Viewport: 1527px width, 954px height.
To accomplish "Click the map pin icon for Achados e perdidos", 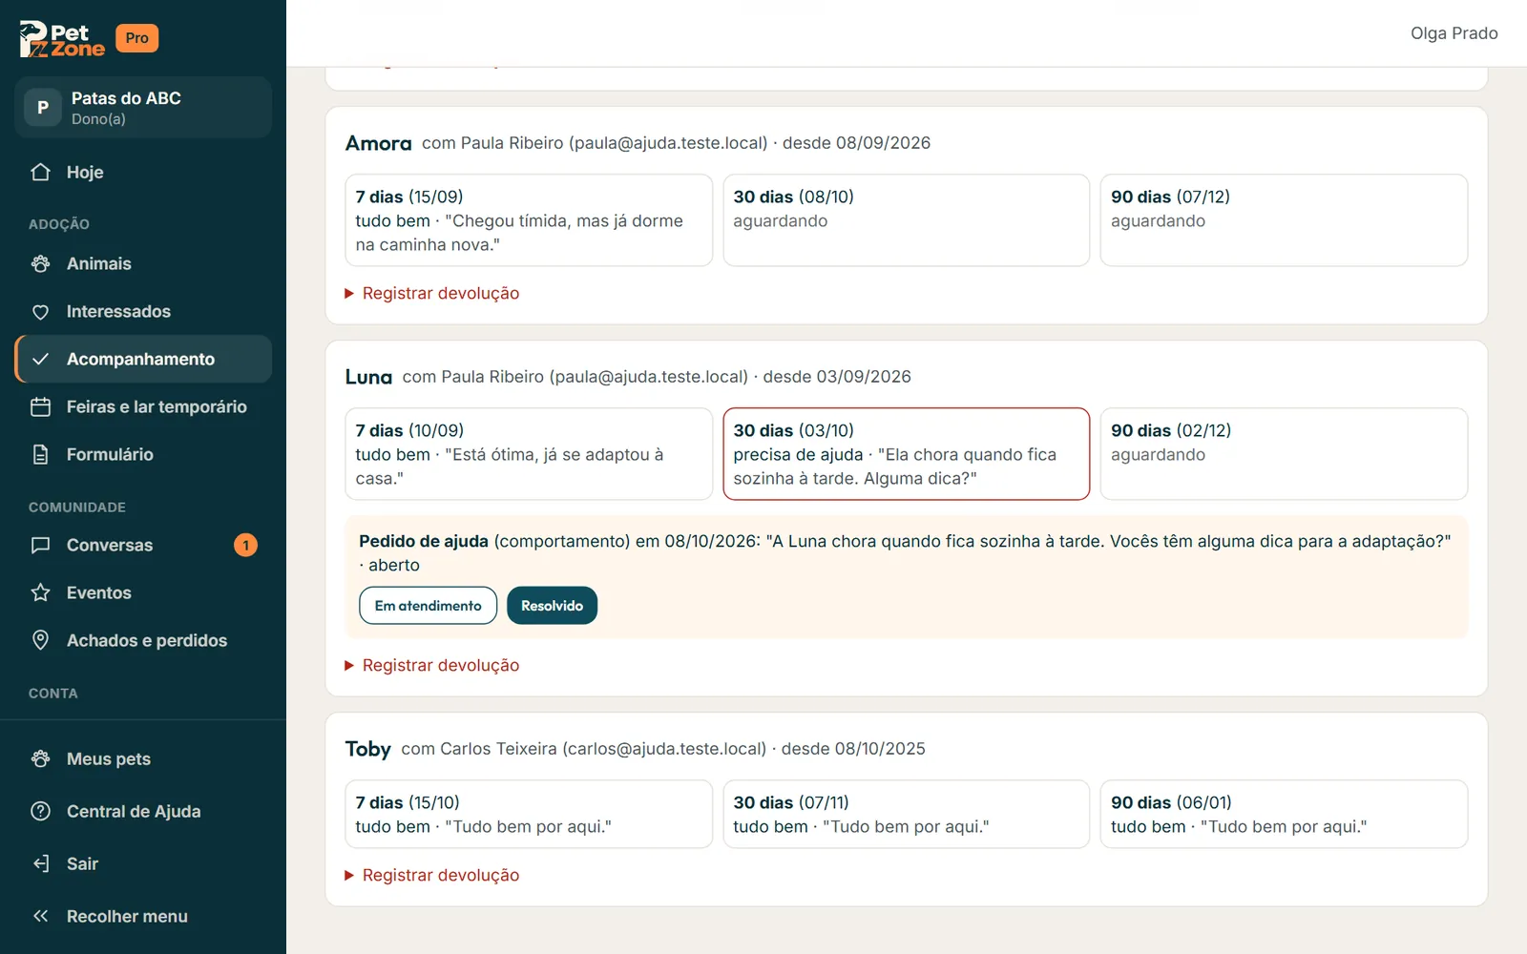I will [x=40, y=640].
